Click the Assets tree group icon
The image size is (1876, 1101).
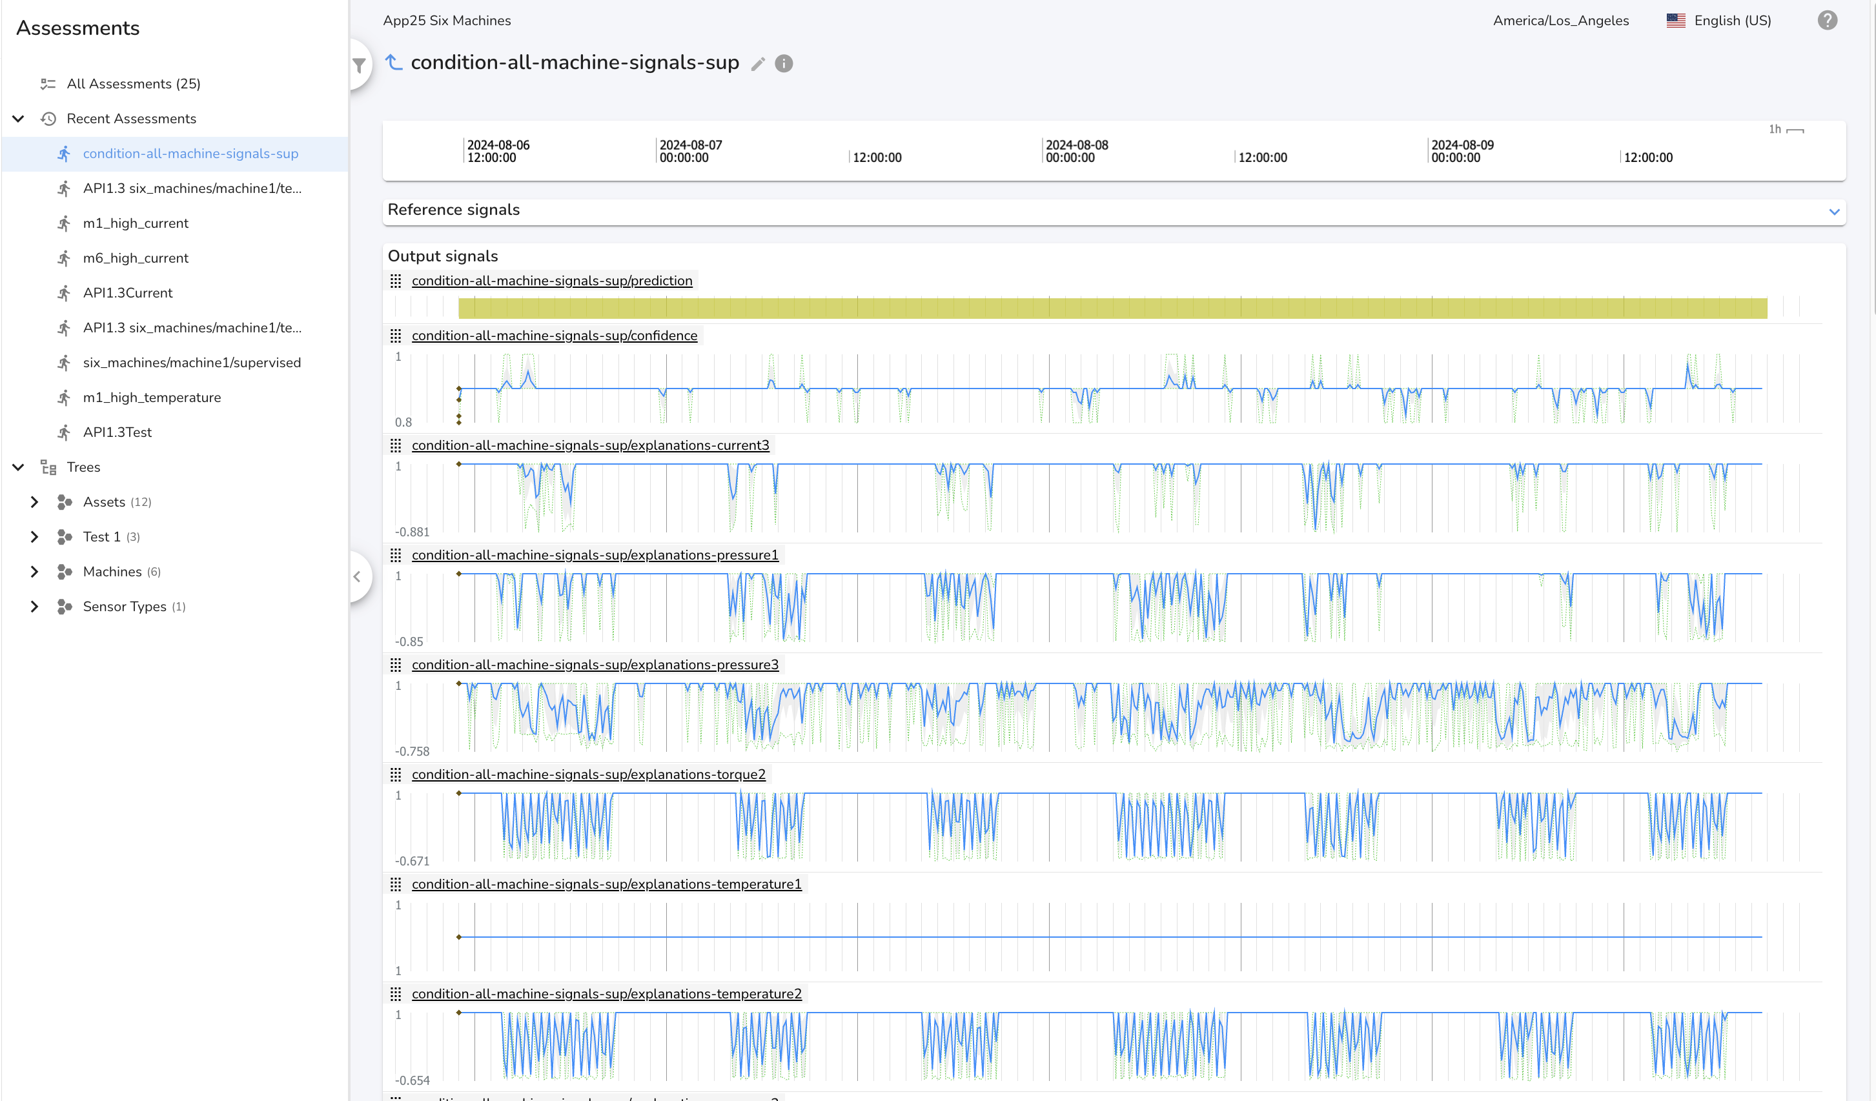[x=65, y=503]
